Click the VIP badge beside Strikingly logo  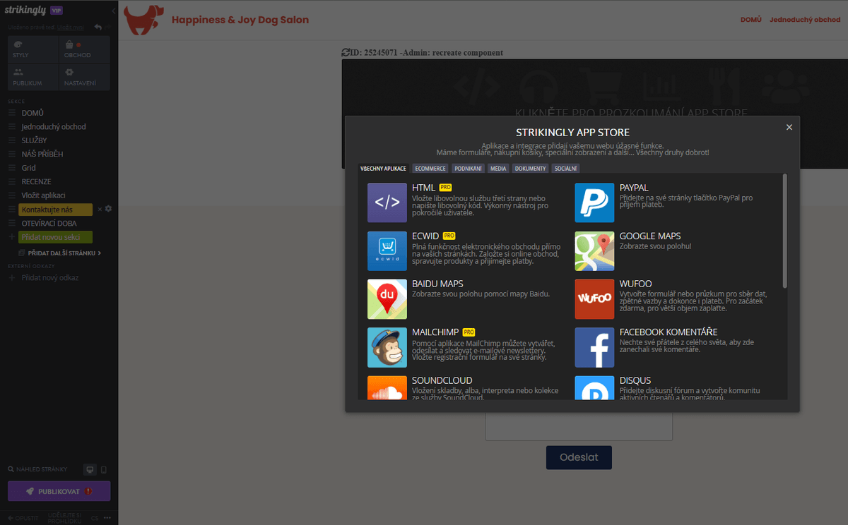tap(57, 11)
